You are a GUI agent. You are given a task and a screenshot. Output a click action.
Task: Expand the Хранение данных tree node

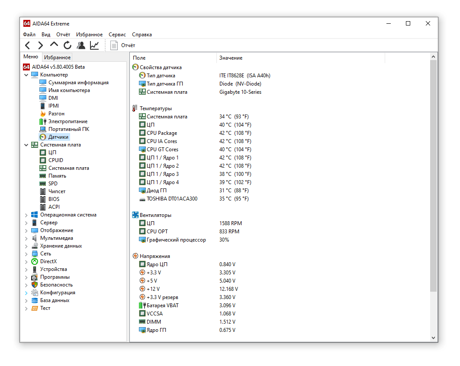click(26, 246)
